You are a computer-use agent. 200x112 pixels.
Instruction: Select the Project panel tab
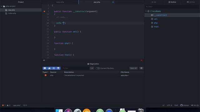[21, 2]
